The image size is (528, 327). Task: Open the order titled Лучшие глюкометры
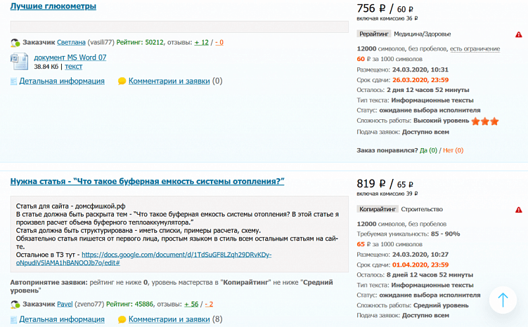(x=53, y=6)
